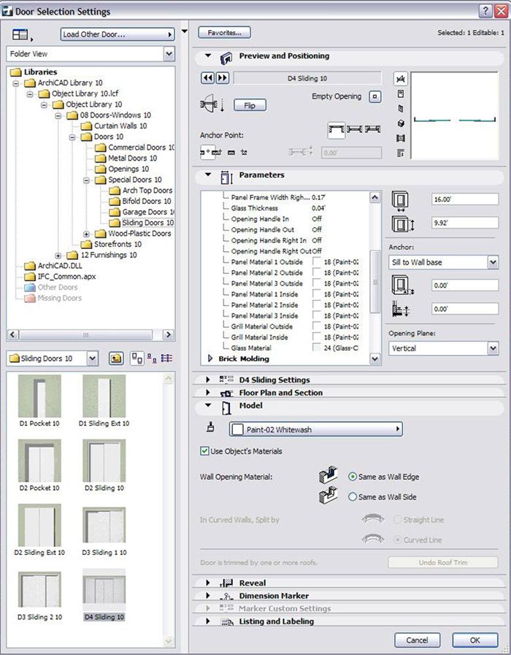Select the preview picture icon

pos(400,138)
